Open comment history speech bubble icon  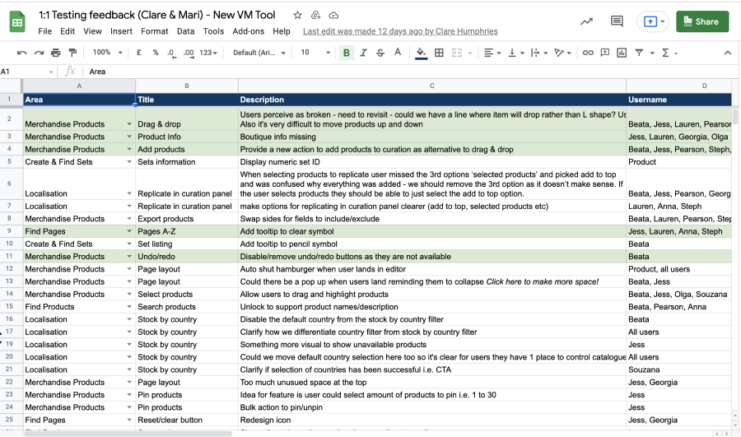pos(617,21)
